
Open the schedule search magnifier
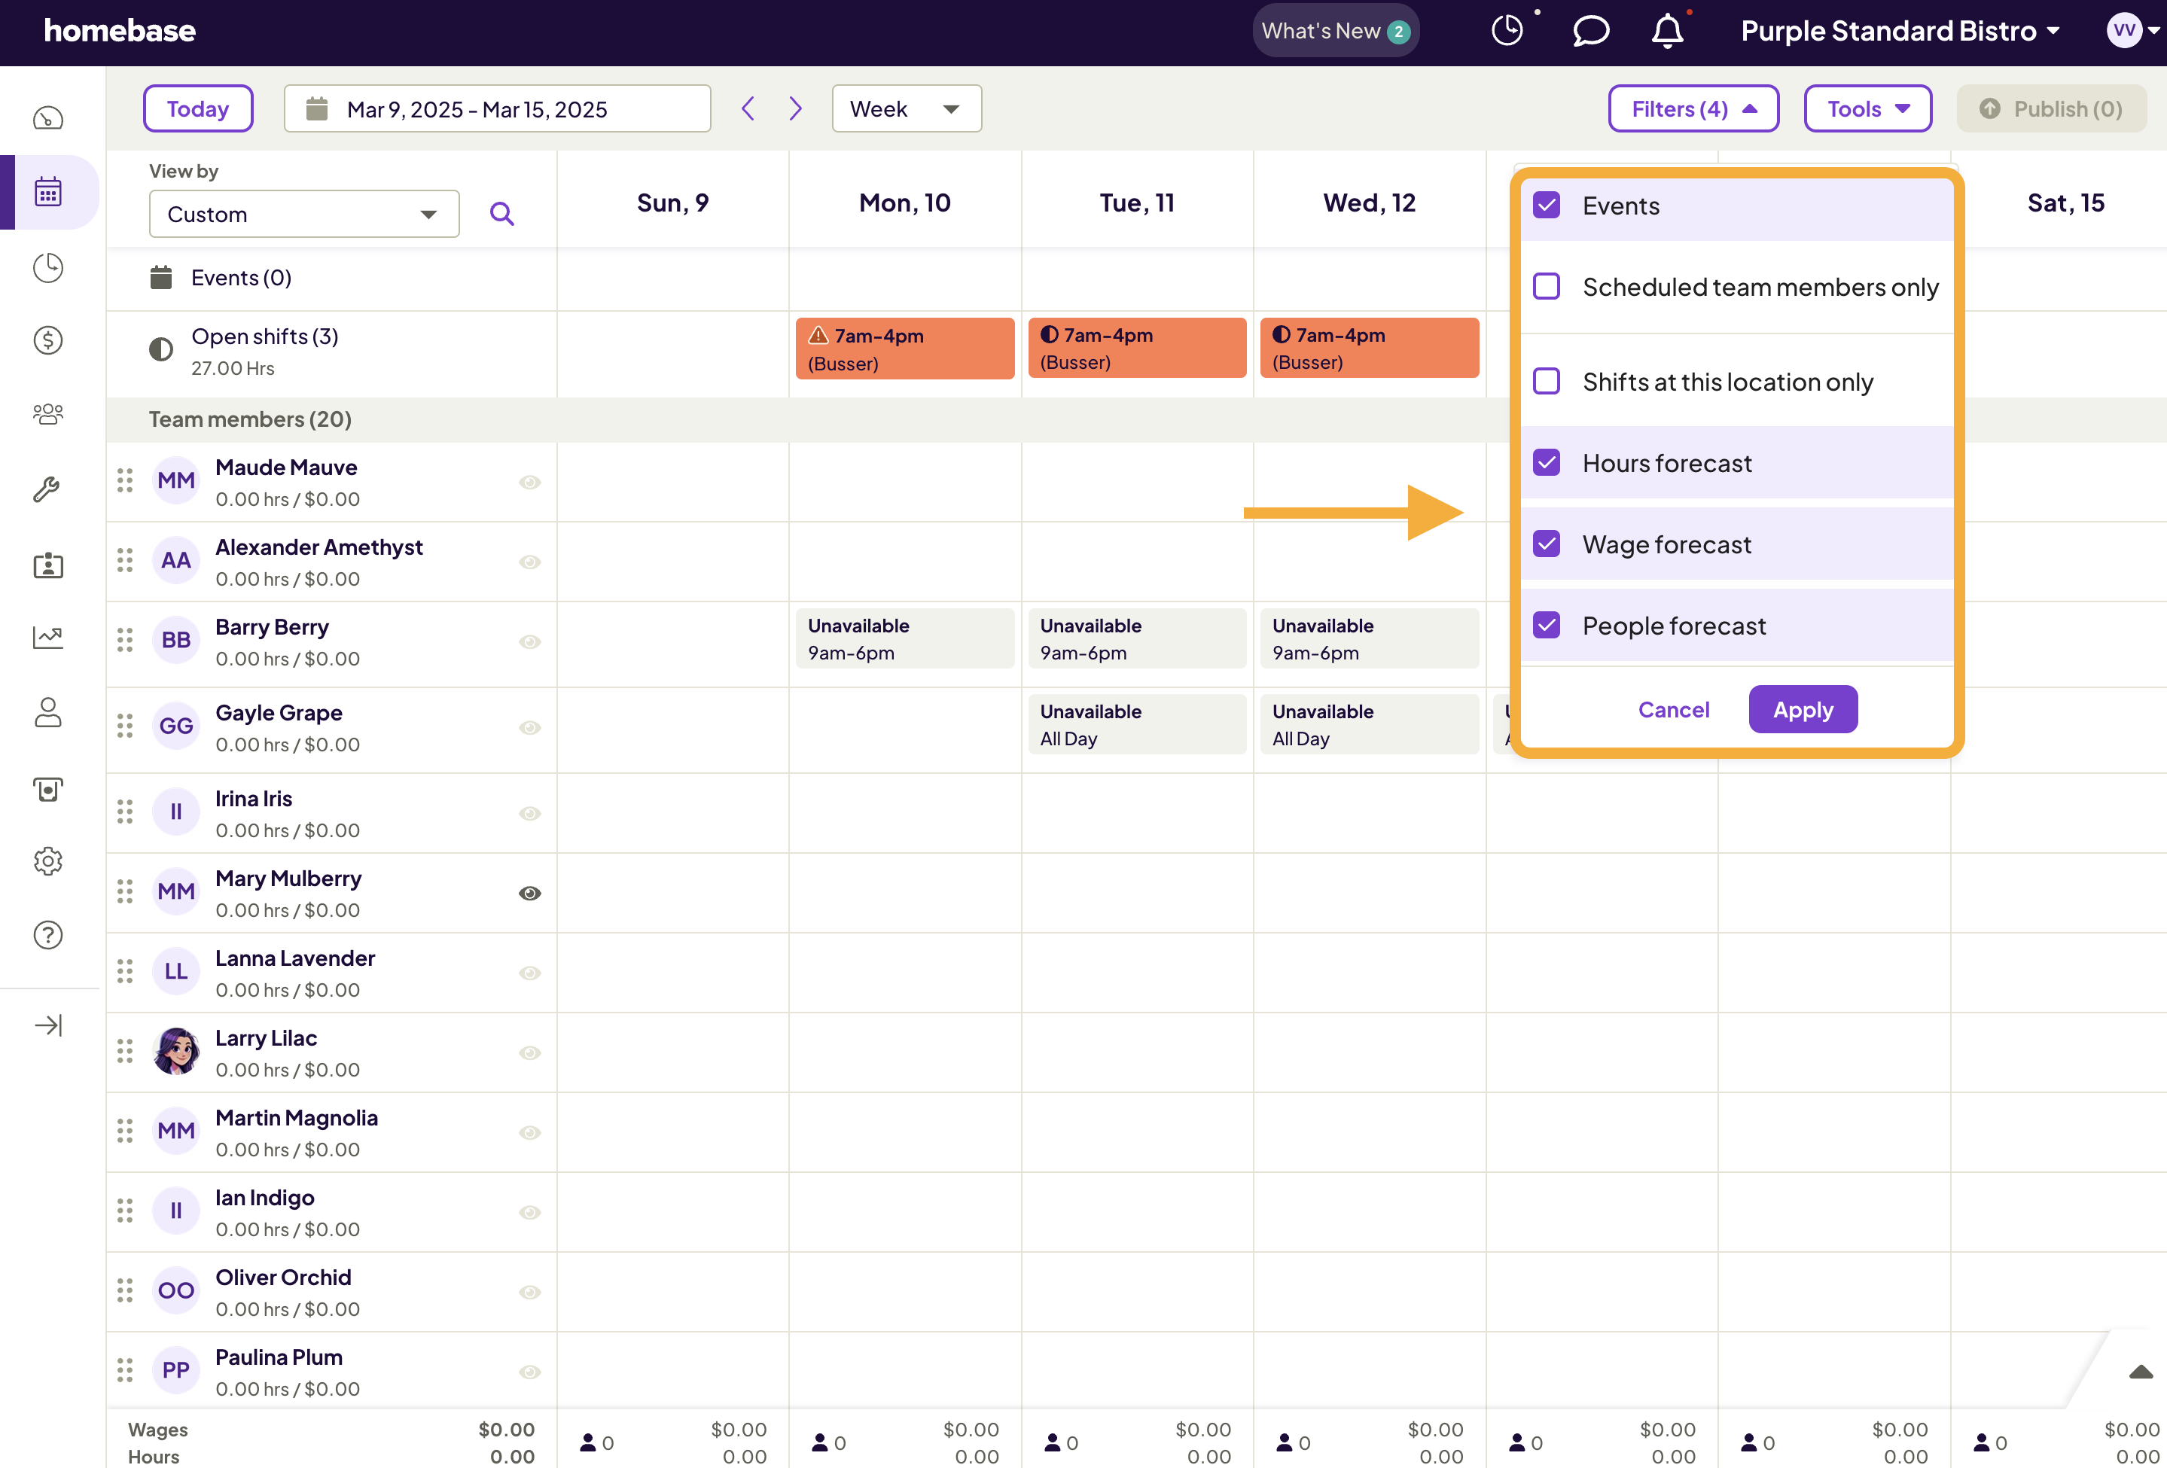pos(502,214)
